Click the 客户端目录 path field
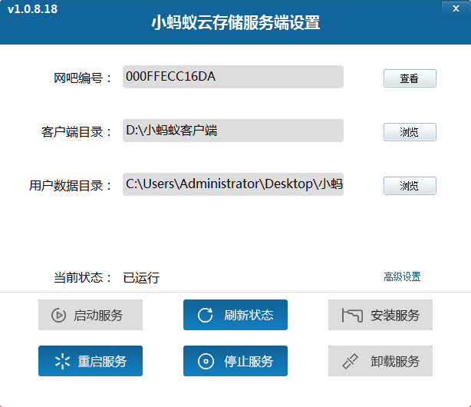 coord(232,131)
